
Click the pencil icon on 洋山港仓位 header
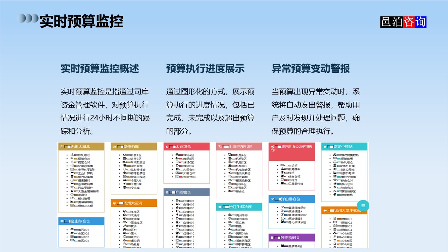(272, 199)
